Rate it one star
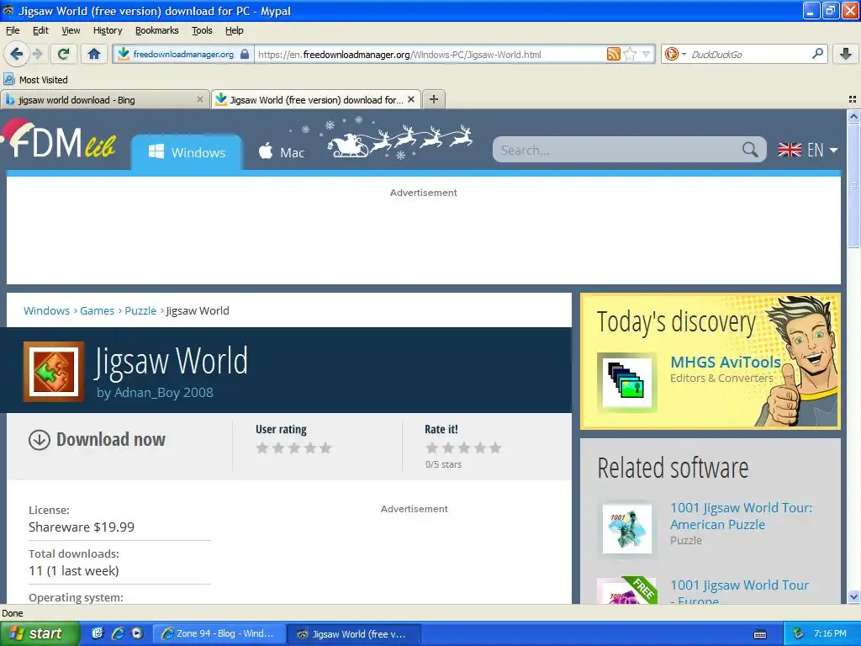This screenshot has width=861, height=646. pyautogui.click(x=432, y=447)
